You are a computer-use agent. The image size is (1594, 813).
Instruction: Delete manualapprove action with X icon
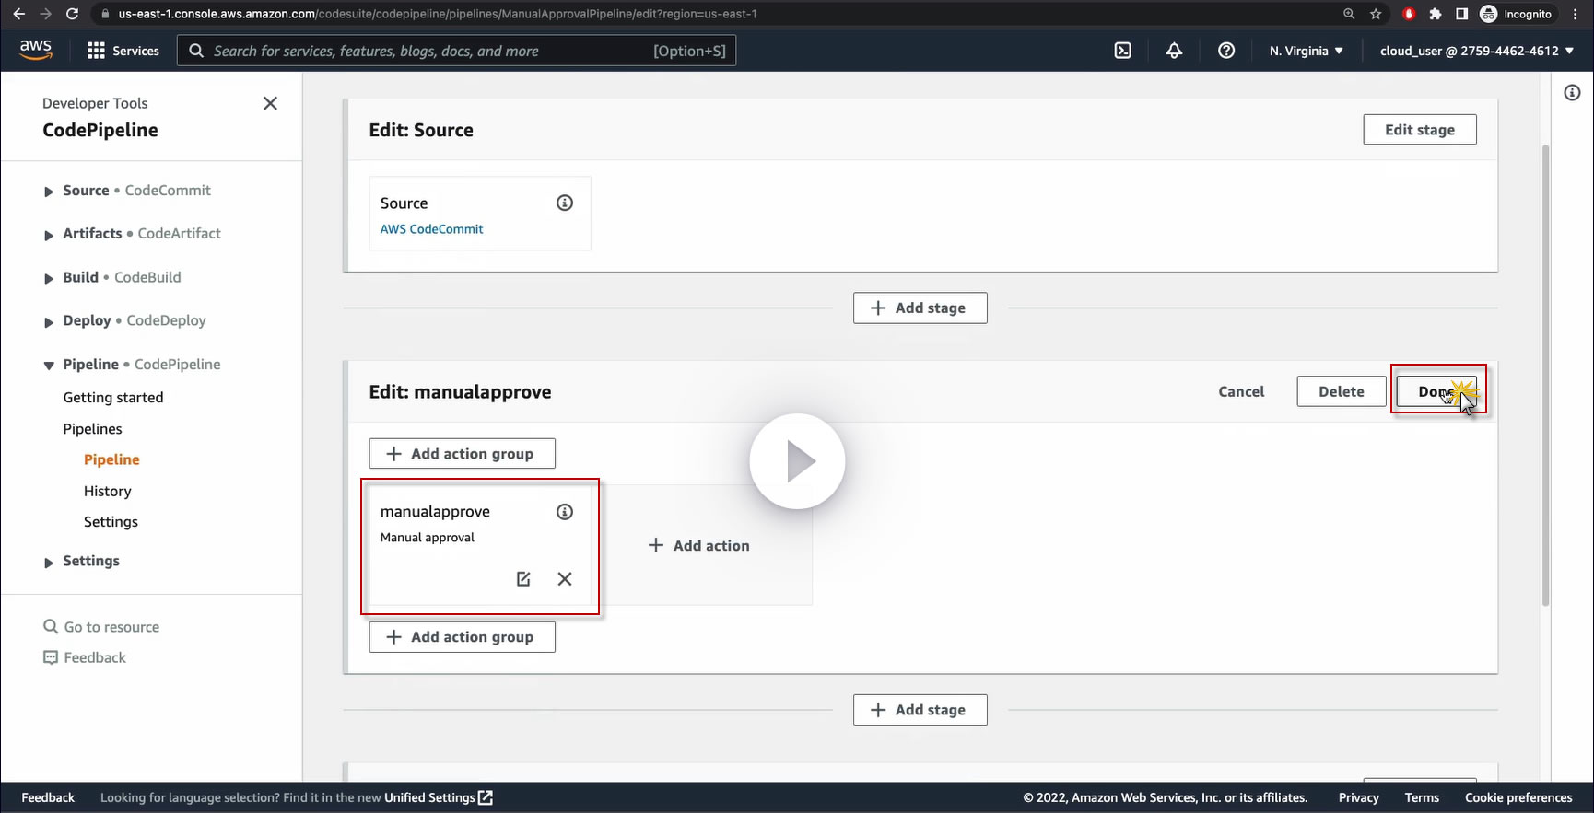click(x=565, y=579)
